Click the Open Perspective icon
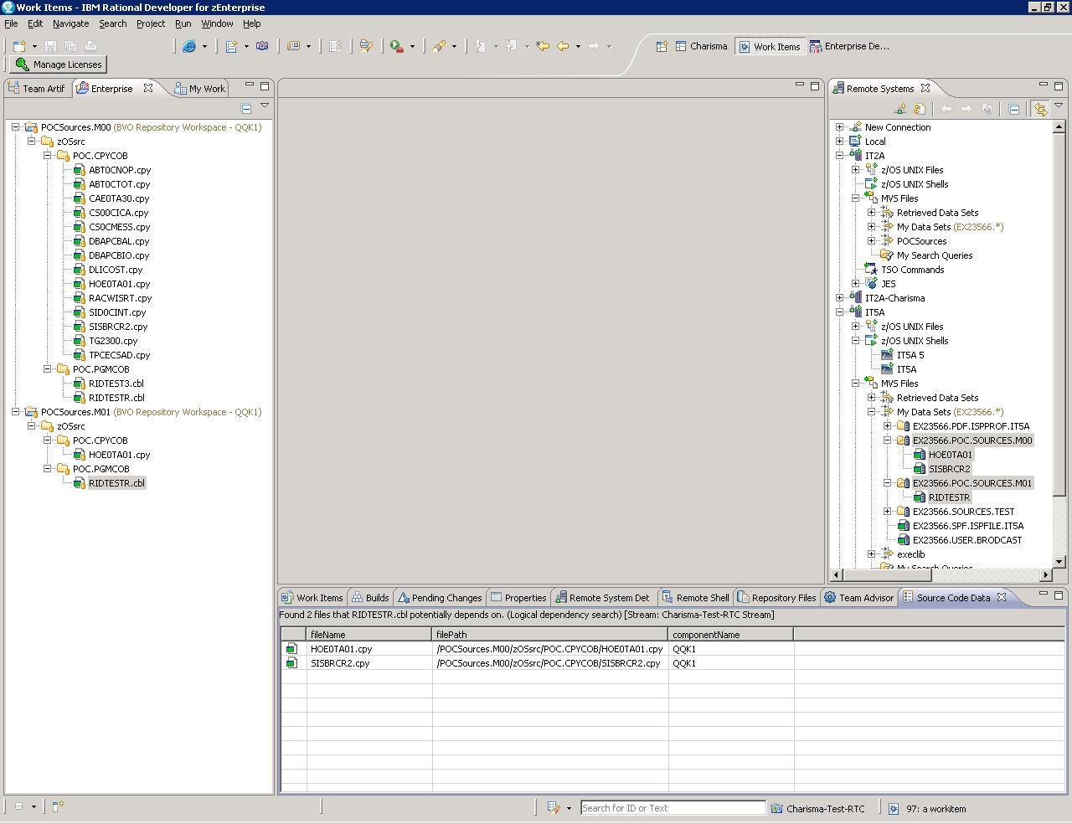This screenshot has width=1072, height=824. tap(662, 46)
